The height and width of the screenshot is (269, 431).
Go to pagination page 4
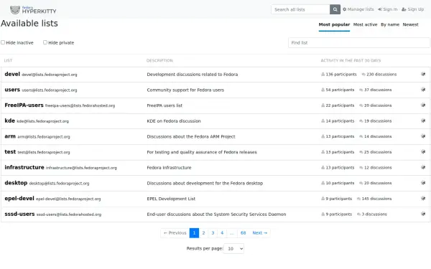[x=222, y=232]
